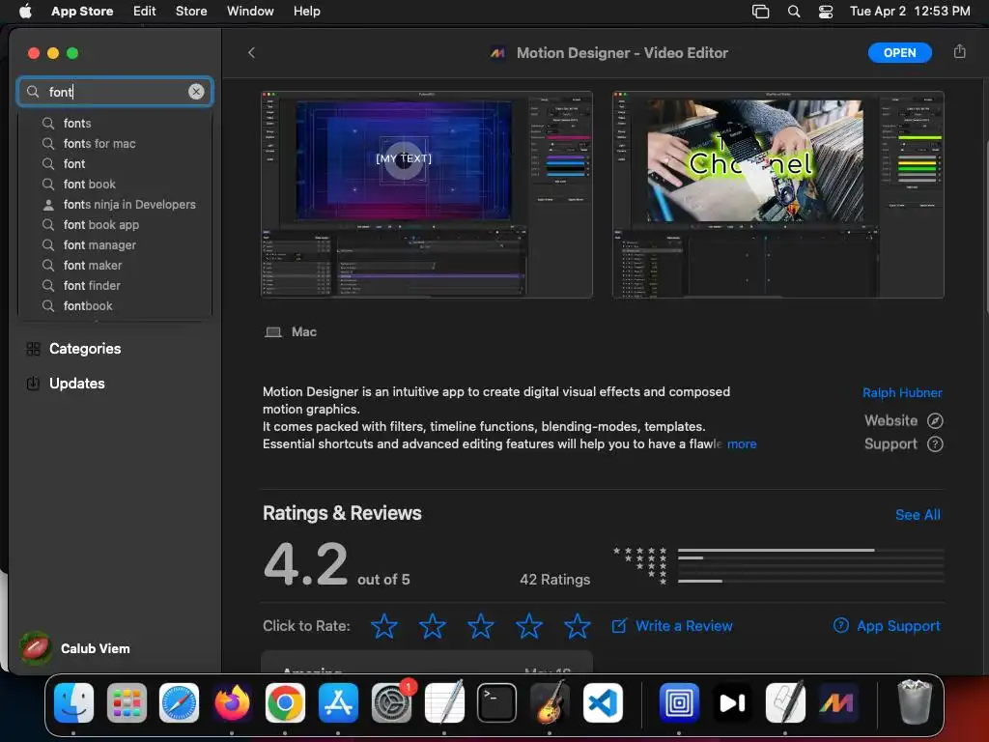This screenshot has width=989, height=742.
Task: Open the Channel screenshot thumbnail
Action: (777, 194)
